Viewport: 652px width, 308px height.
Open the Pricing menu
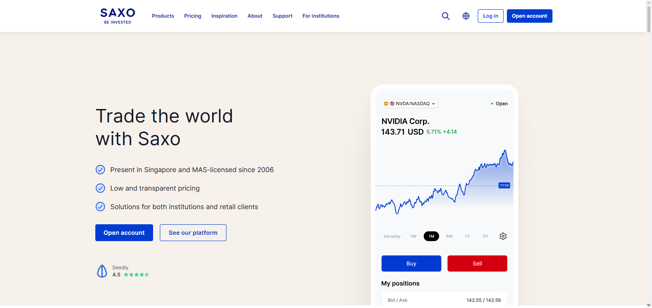[193, 16]
